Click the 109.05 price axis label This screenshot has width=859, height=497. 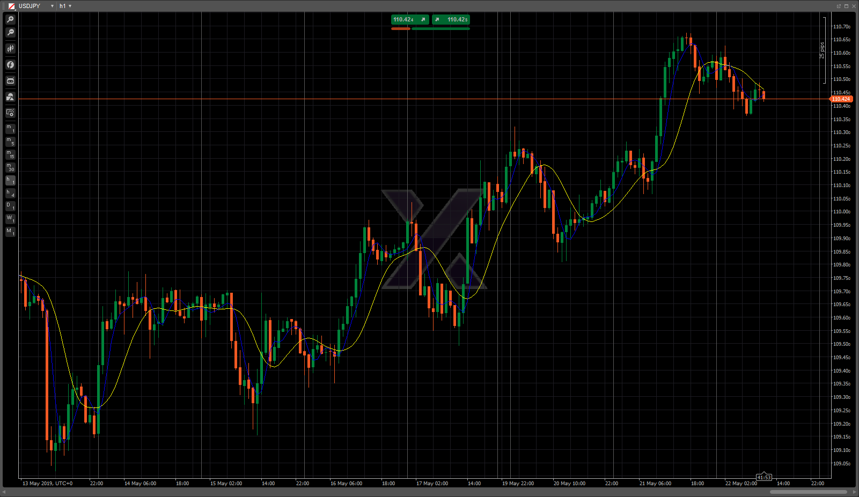[841, 464]
